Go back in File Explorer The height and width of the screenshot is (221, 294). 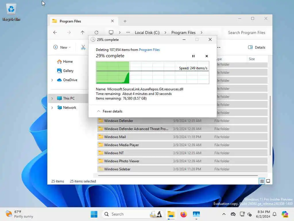[x=55, y=32]
